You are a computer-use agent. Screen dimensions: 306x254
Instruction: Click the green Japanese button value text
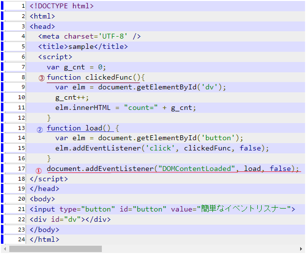244,209
